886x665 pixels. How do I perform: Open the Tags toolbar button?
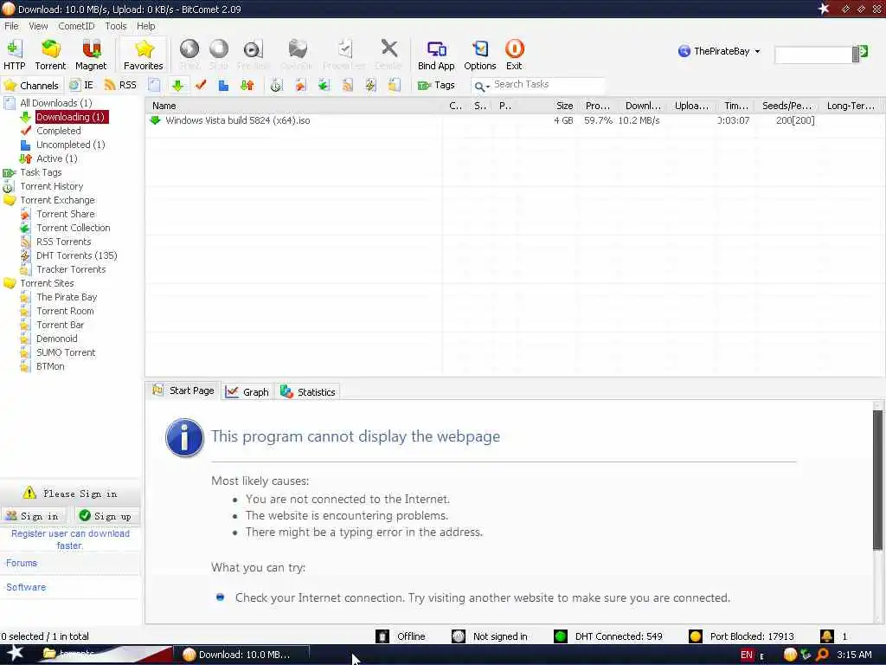[x=436, y=86]
